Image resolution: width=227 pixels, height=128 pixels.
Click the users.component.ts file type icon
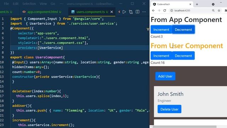click(73, 12)
